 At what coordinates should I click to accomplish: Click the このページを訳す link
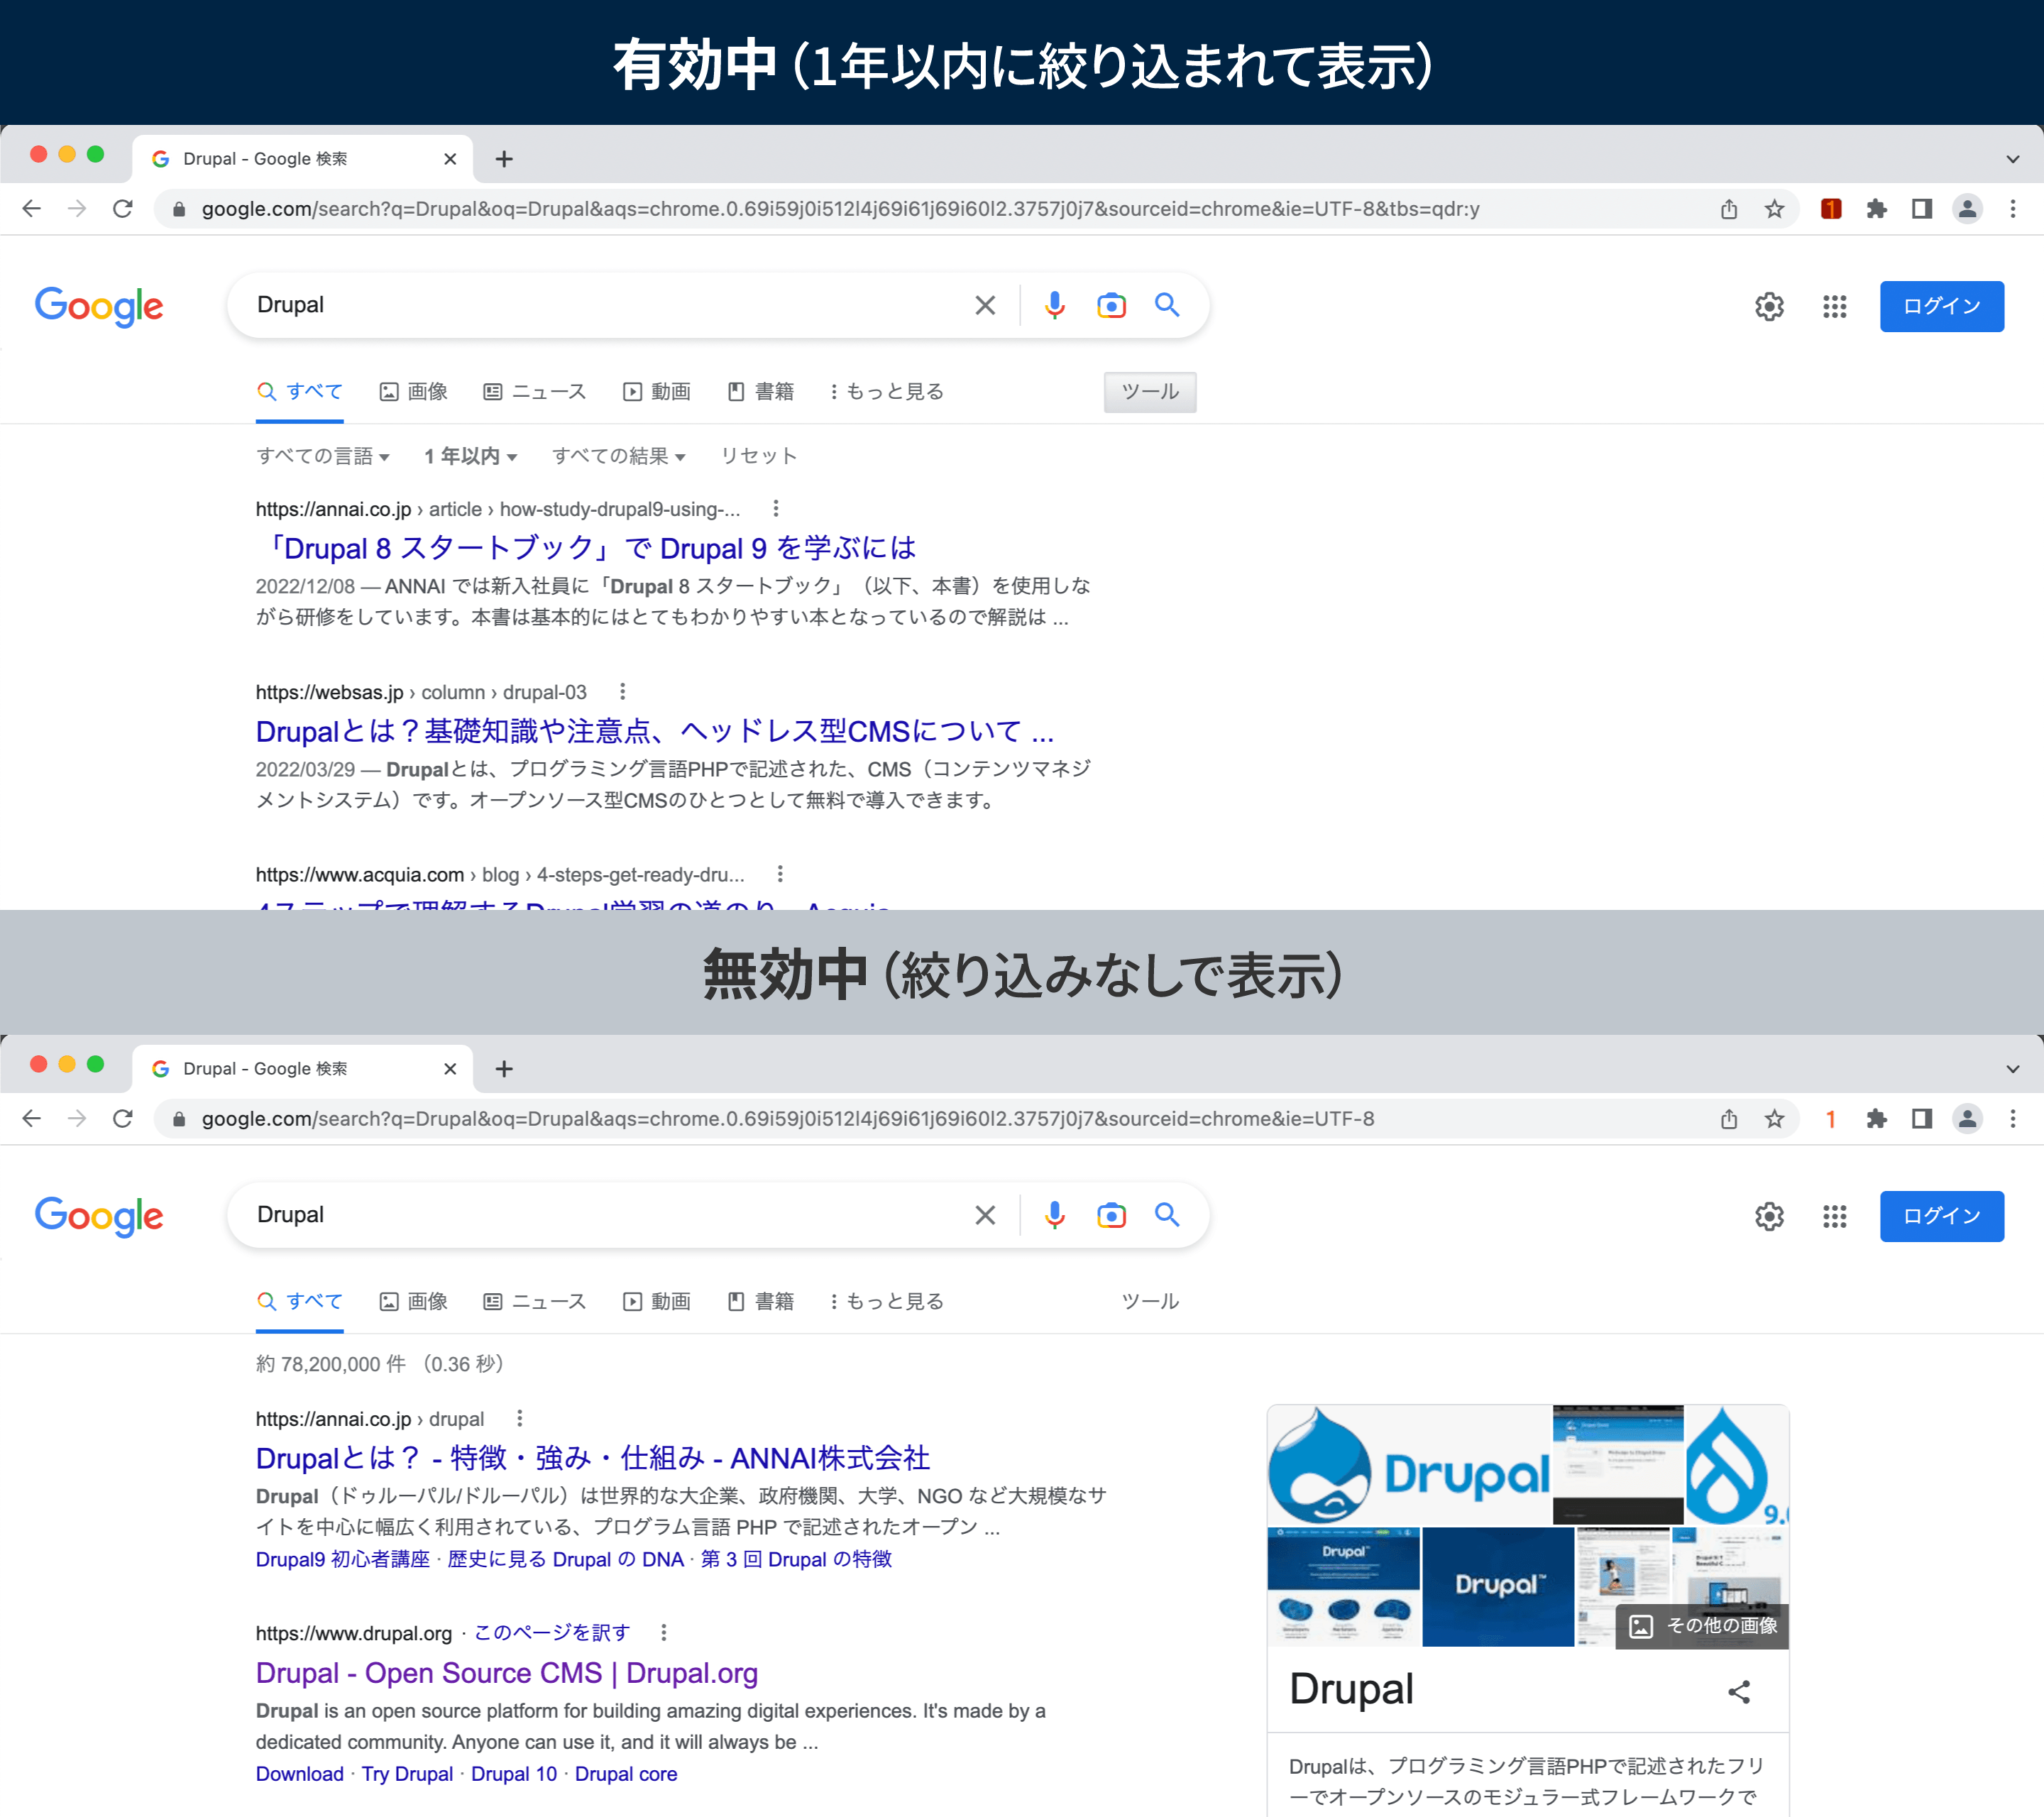tap(552, 1632)
